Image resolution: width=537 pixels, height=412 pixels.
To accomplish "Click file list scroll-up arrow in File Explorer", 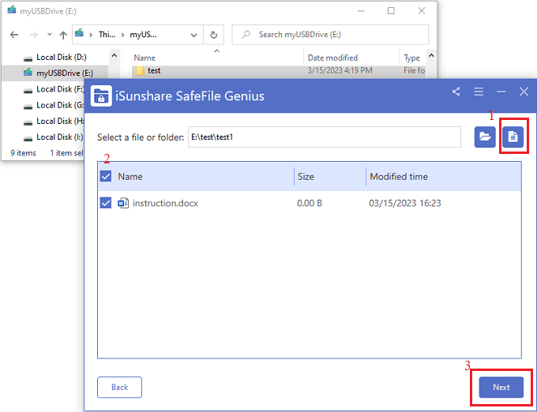I will 431,55.
